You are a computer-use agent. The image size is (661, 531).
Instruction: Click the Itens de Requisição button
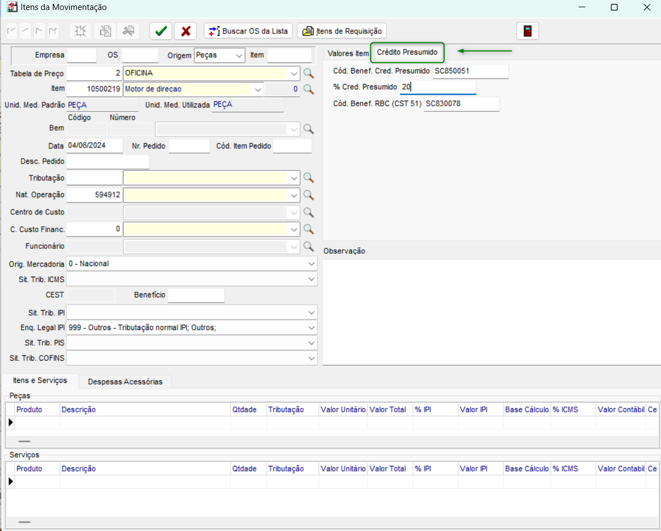[342, 31]
